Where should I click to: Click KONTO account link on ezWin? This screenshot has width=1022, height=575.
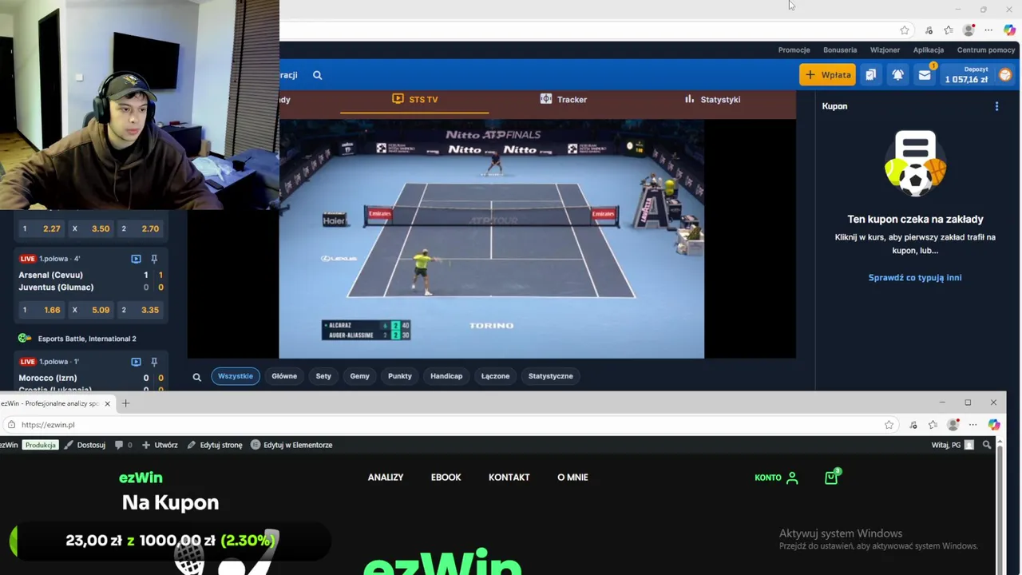coord(776,478)
